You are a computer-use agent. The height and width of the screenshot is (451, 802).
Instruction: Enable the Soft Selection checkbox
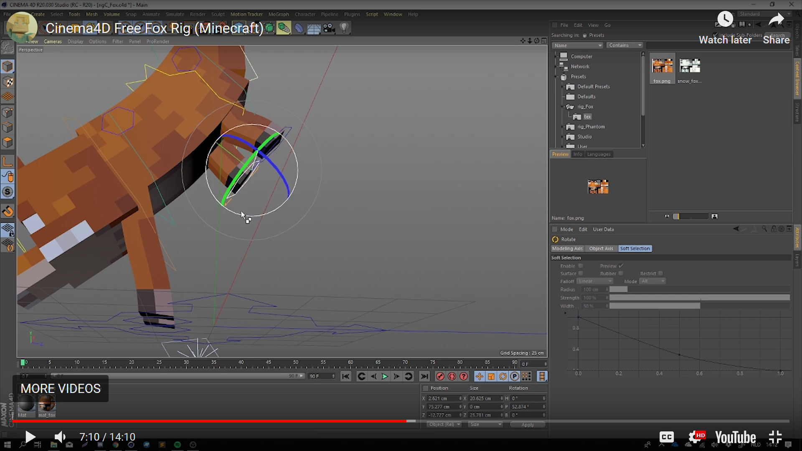pos(581,266)
